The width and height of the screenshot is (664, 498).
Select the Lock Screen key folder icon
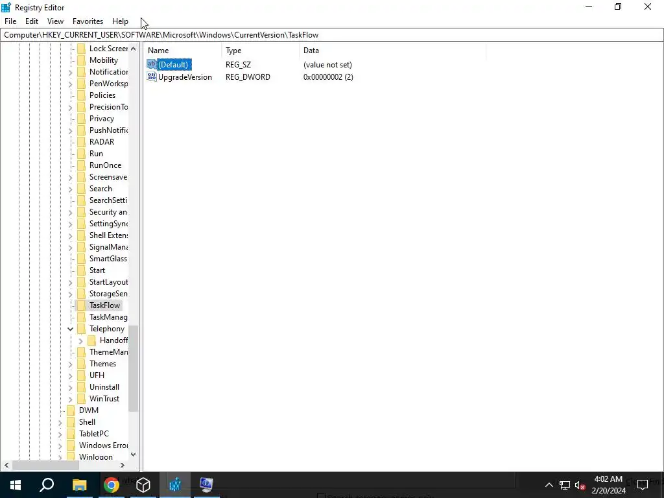tap(81, 48)
